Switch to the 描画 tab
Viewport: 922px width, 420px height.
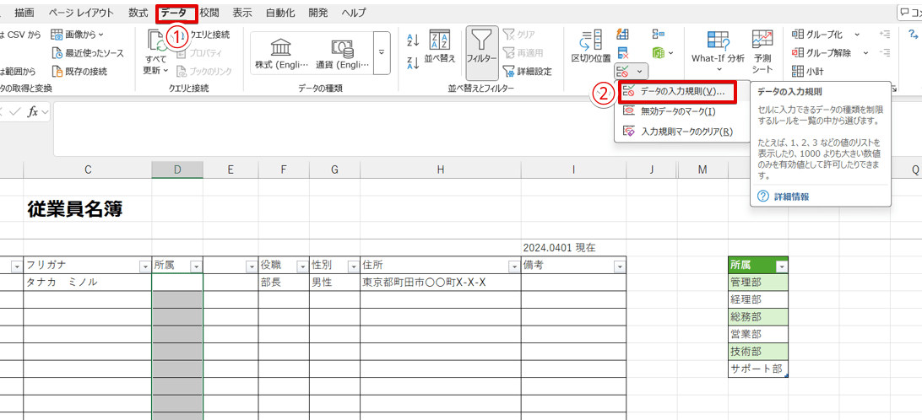(24, 13)
